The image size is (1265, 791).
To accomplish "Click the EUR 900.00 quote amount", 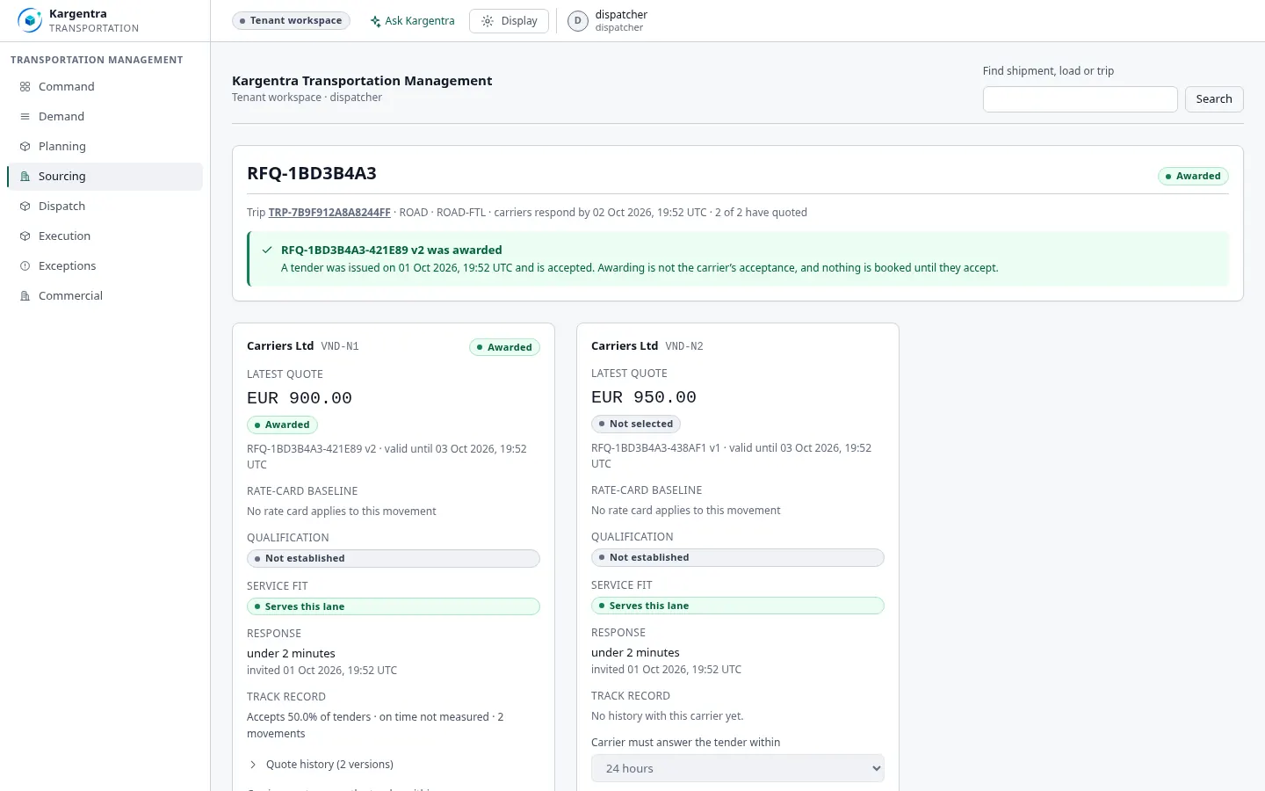I will 300,398.
